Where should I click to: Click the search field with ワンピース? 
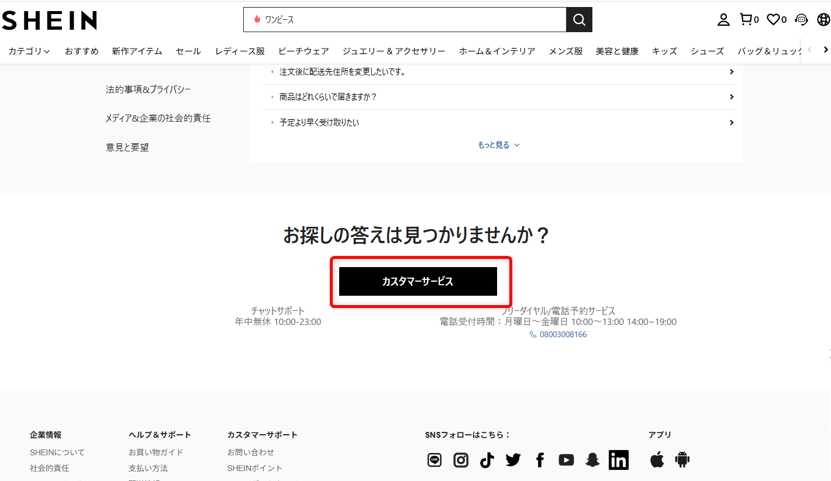pos(405,20)
